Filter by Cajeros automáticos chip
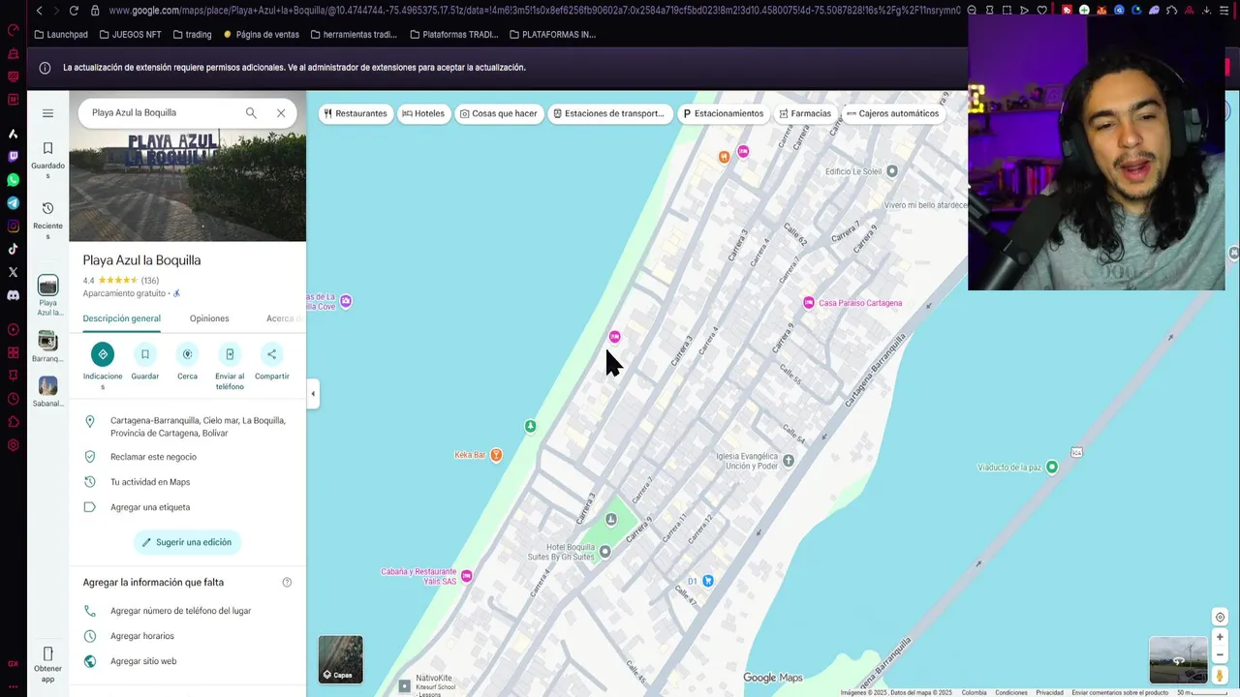The image size is (1240, 697). (x=892, y=113)
